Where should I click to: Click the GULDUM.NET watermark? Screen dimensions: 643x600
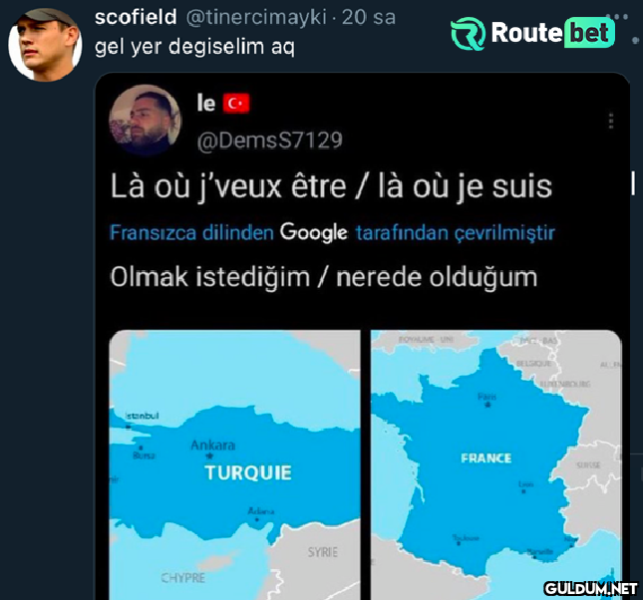(590, 588)
